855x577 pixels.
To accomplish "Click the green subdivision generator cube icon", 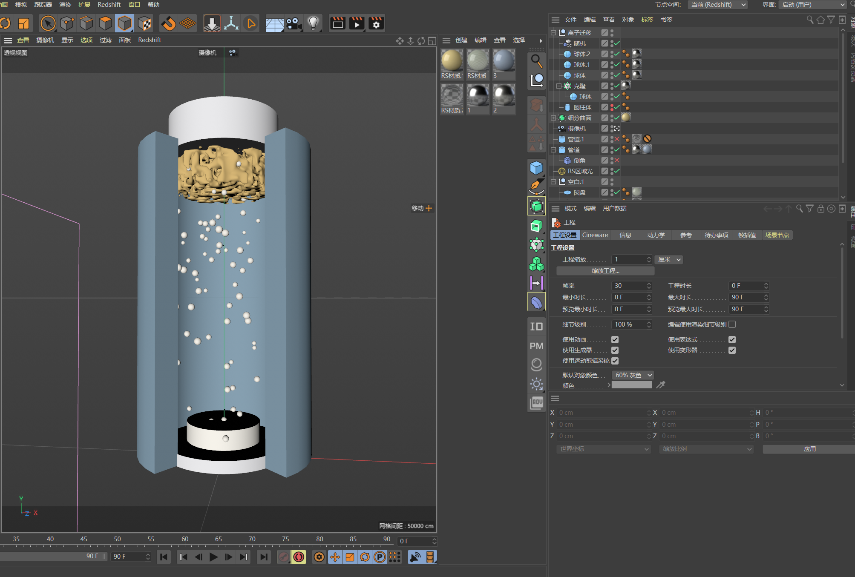I will coord(536,207).
